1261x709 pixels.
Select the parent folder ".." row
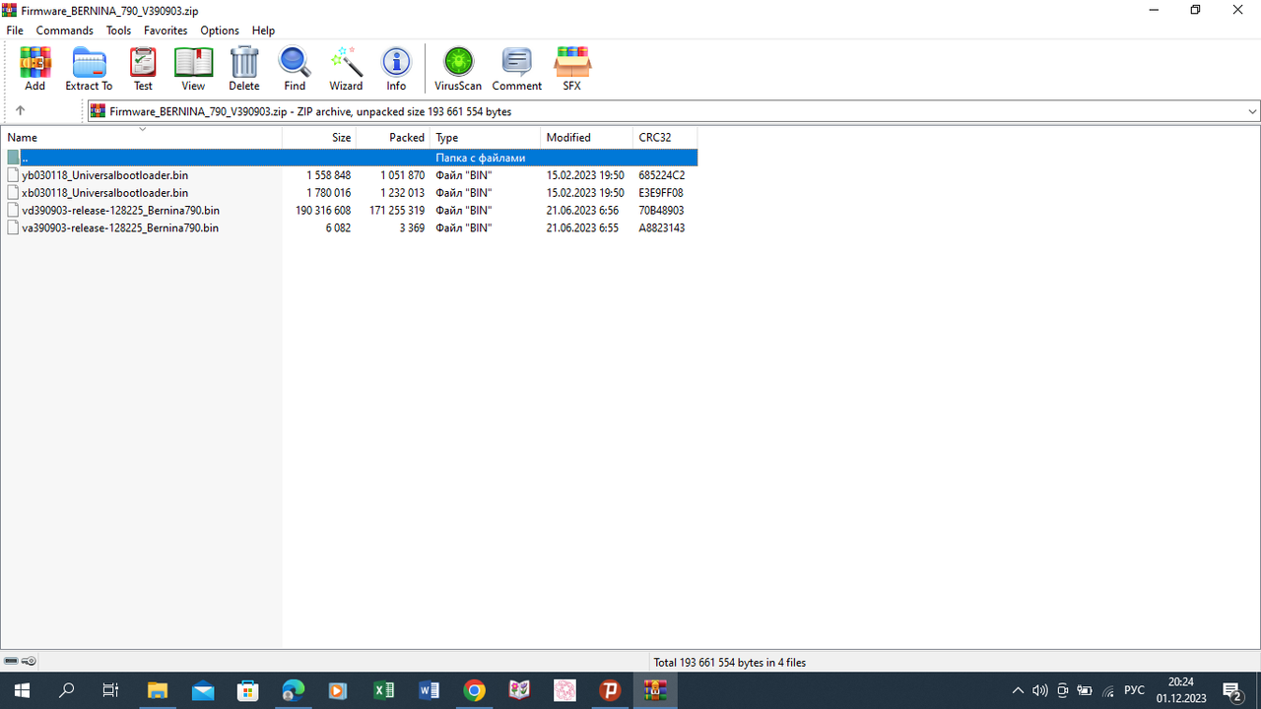(350, 158)
